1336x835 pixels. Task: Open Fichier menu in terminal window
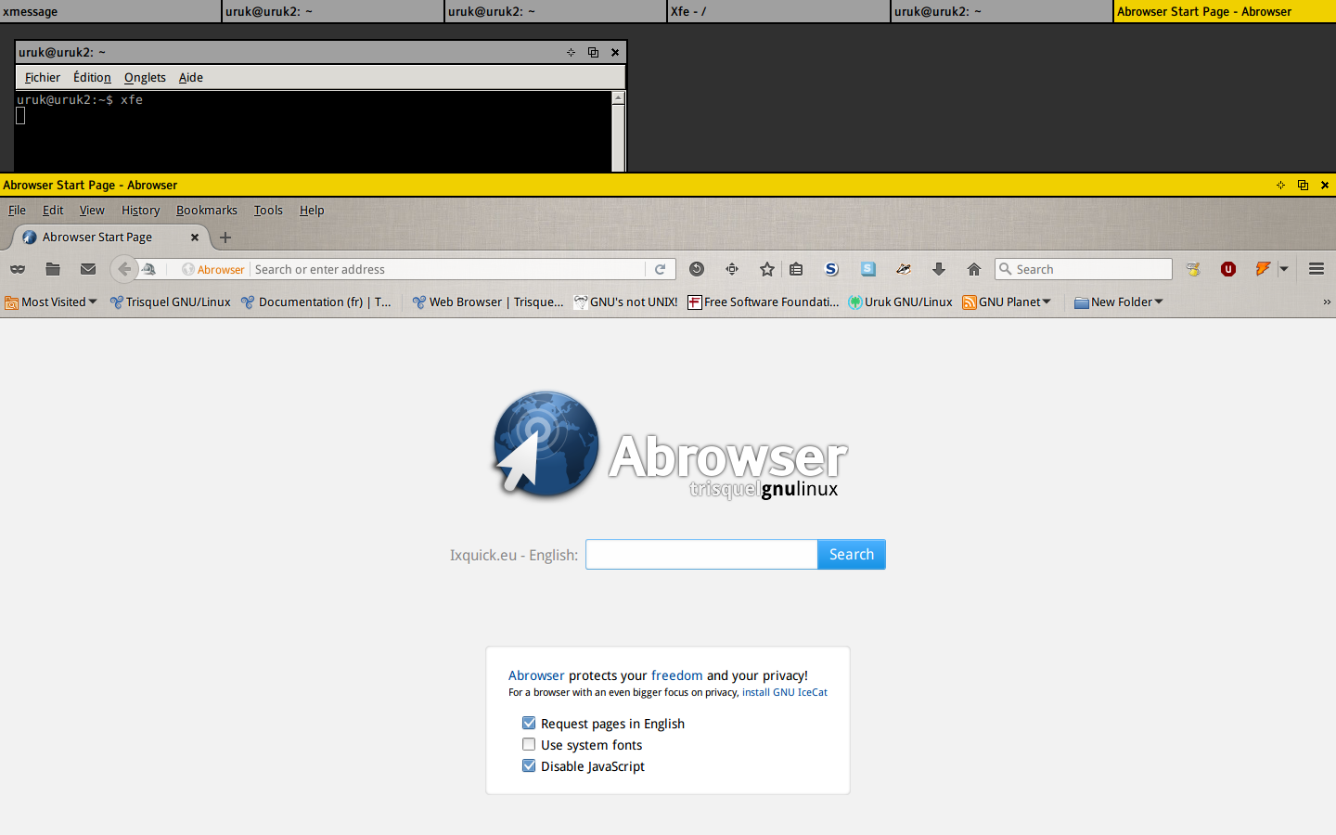click(x=43, y=78)
